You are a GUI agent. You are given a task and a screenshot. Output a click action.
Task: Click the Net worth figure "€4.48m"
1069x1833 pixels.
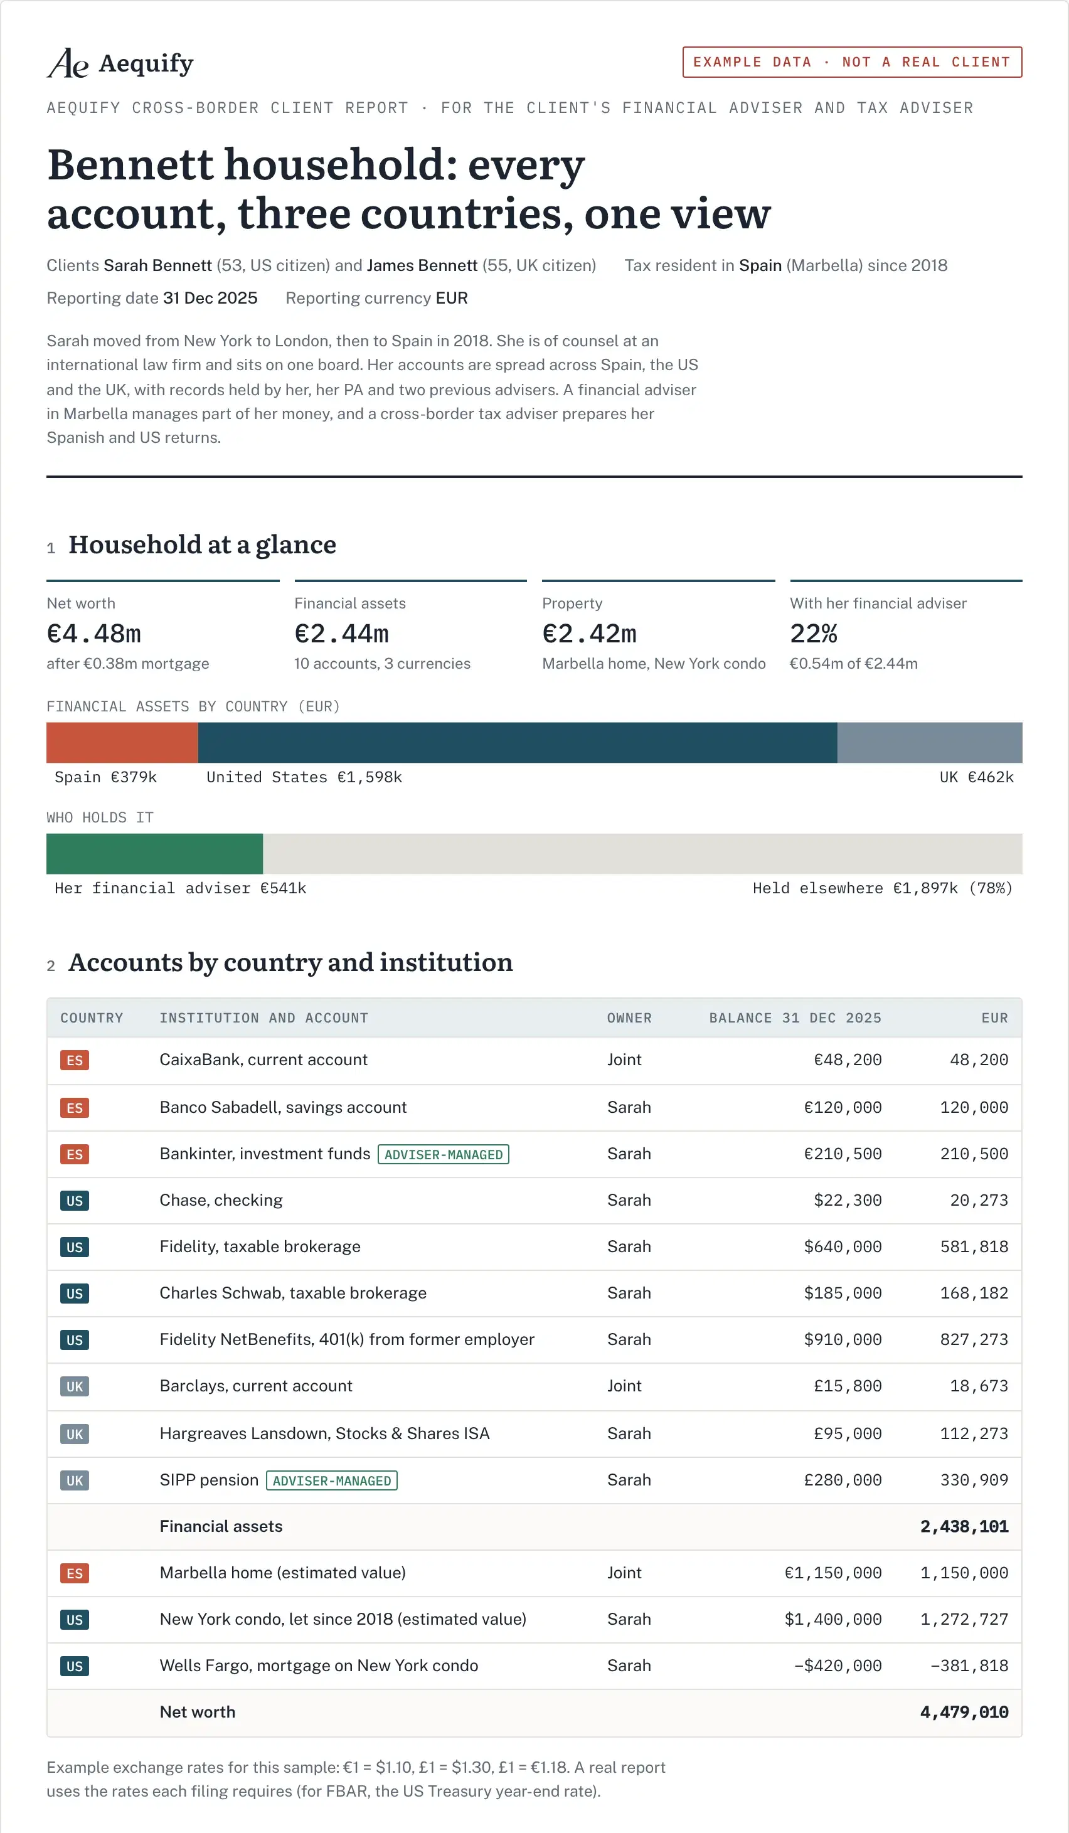pos(94,634)
